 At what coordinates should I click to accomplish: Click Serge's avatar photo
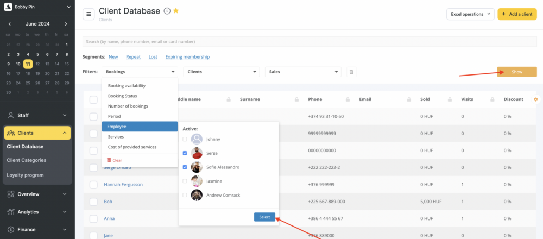(197, 153)
